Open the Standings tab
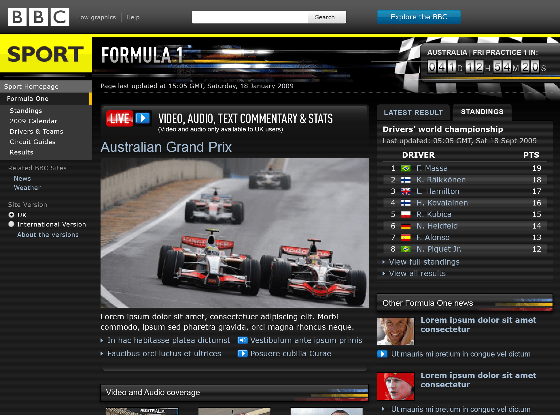Screen dimensions: 560x415 pos(482,112)
